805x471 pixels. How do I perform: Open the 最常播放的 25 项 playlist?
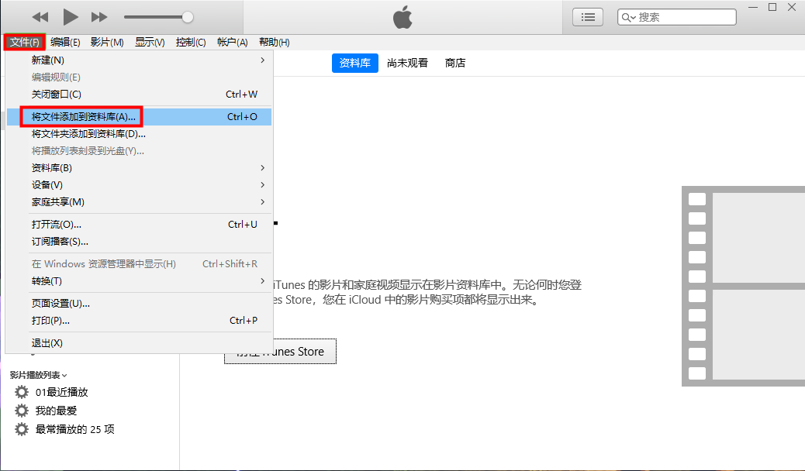pyautogui.click(x=74, y=429)
